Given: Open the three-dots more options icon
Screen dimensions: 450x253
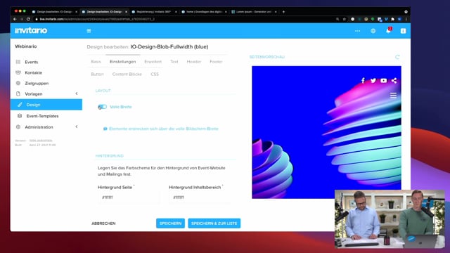Looking at the screenshot, I should pos(358,31).
